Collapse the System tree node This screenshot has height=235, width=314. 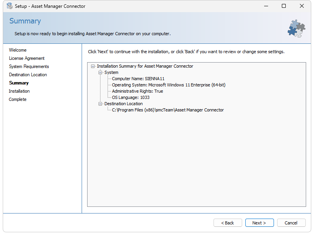100,72
